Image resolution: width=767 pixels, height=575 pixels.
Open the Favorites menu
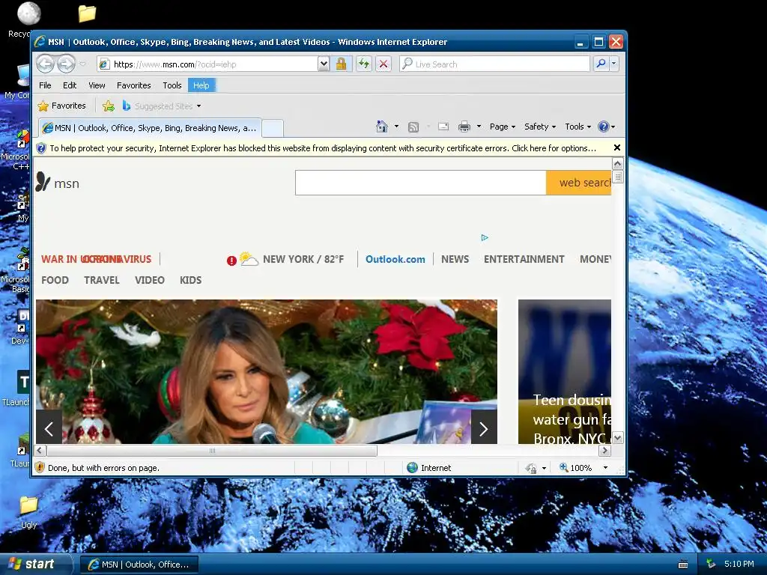coord(133,85)
